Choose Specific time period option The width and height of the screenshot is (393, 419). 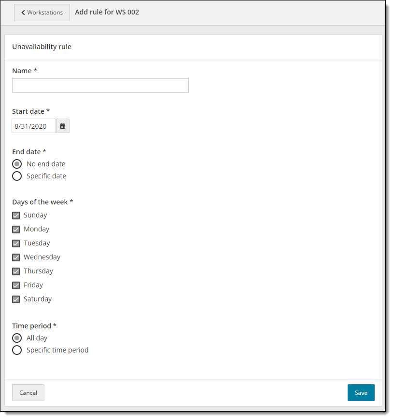point(17,351)
